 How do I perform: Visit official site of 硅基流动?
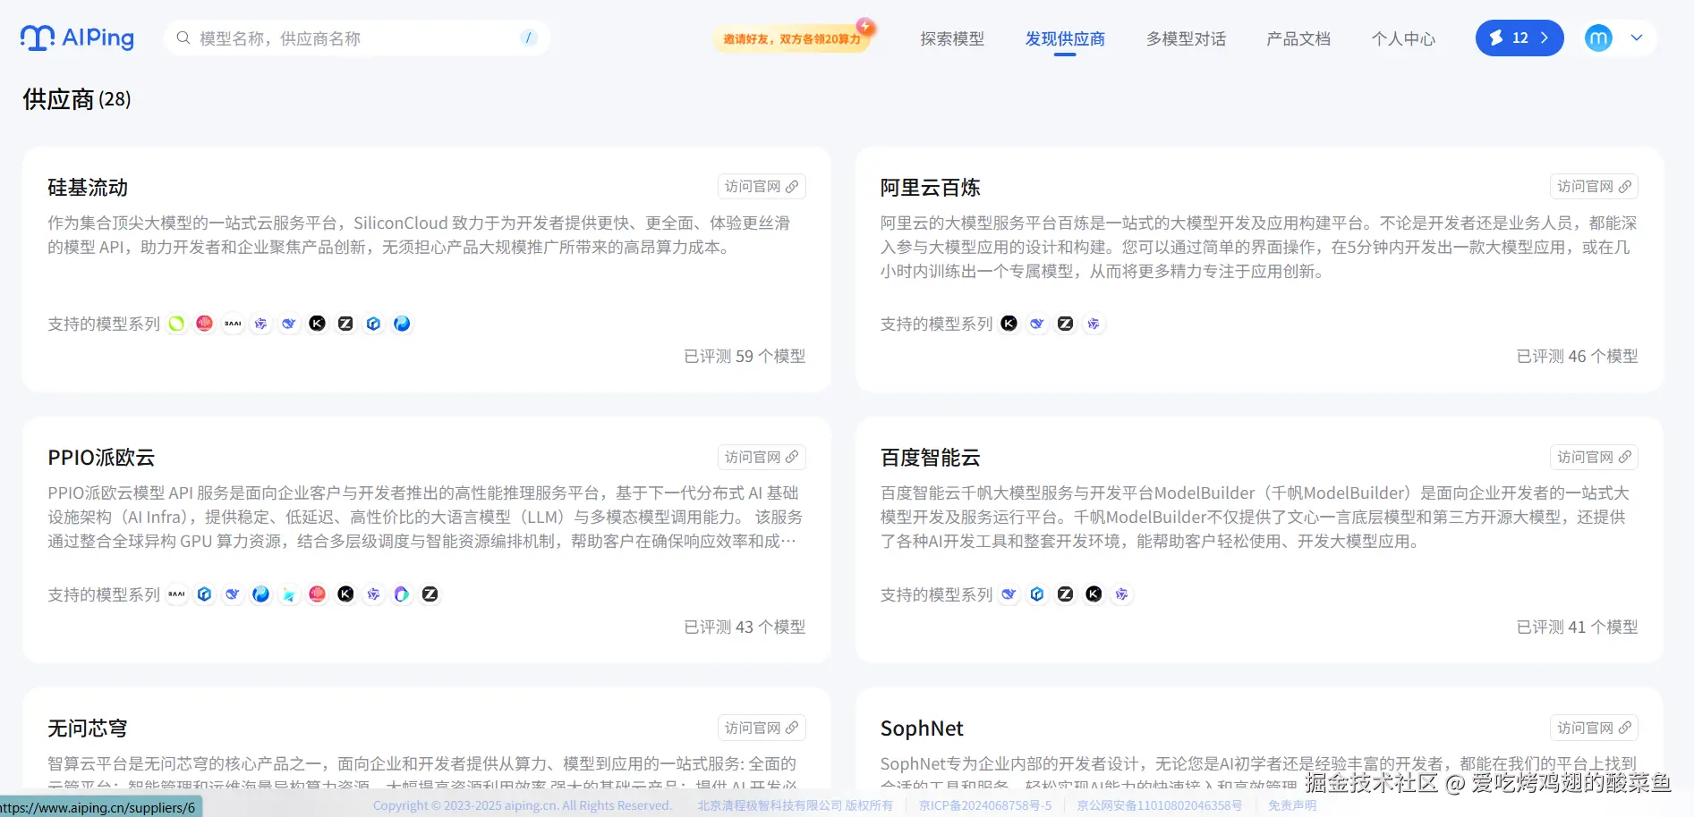pyautogui.click(x=762, y=187)
